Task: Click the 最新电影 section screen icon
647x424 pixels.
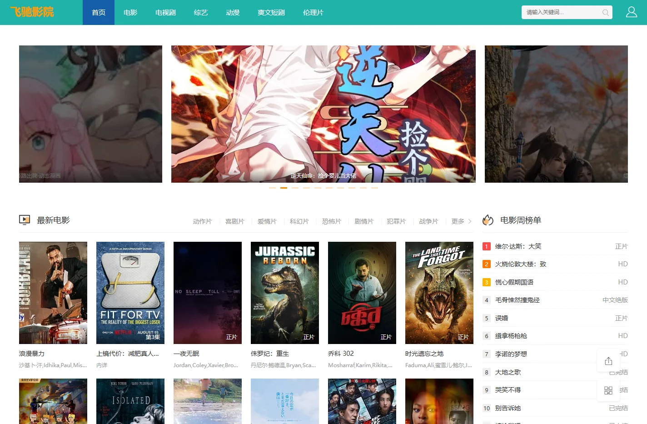Action: click(x=25, y=220)
